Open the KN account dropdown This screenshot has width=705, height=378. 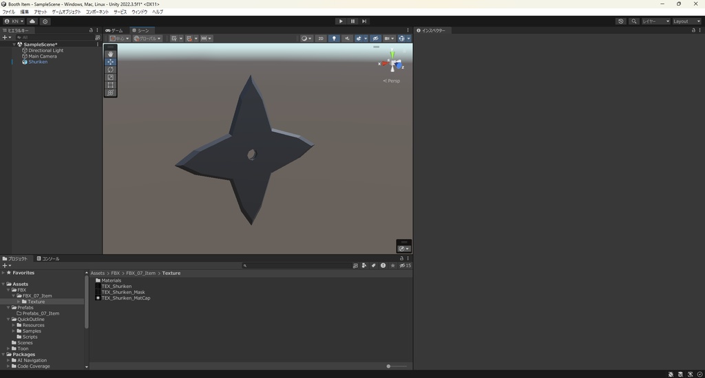point(14,21)
